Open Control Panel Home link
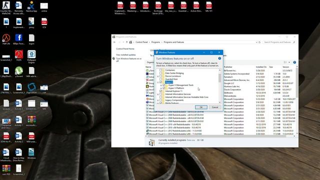This screenshot has width=320, height=180. point(125,49)
